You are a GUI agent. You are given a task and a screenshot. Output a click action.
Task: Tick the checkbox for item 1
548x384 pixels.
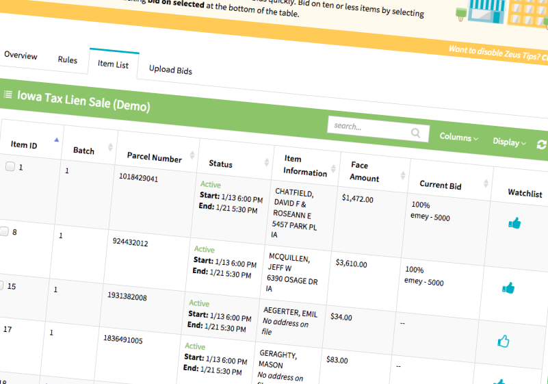tap(10, 166)
